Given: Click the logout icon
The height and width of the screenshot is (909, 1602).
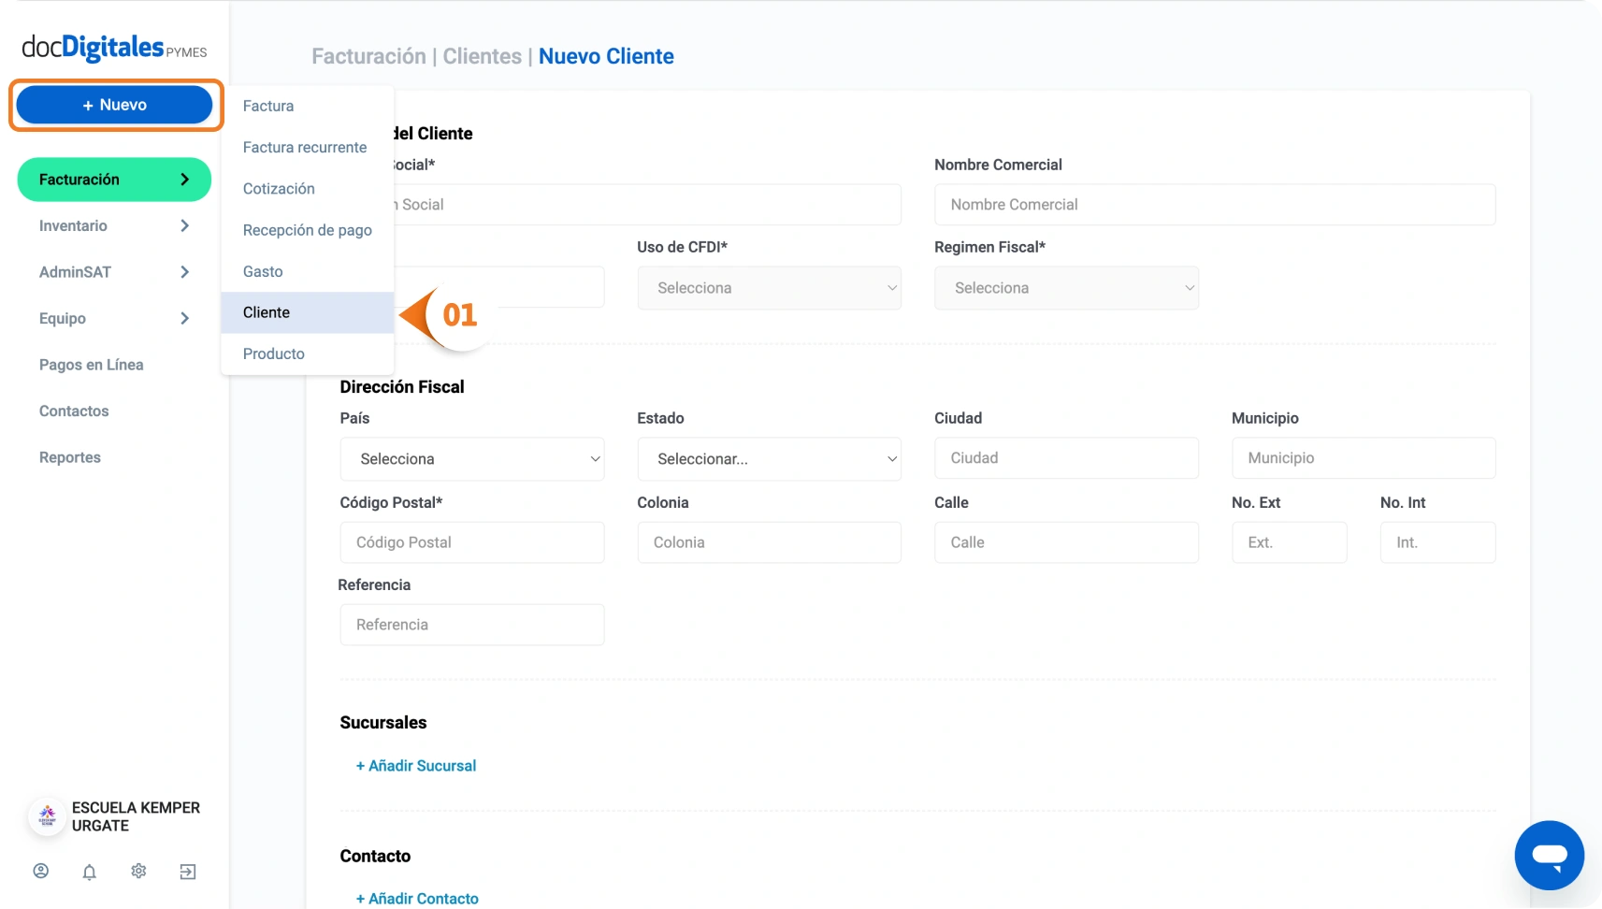Looking at the screenshot, I should pyautogui.click(x=188, y=872).
